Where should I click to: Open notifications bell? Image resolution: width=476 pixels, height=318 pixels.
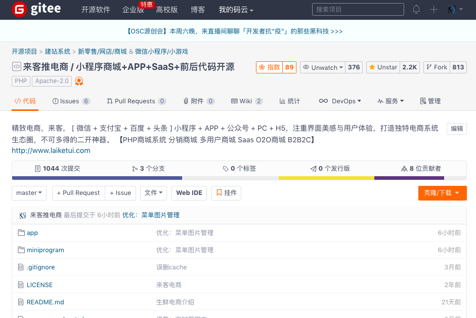[416, 10]
